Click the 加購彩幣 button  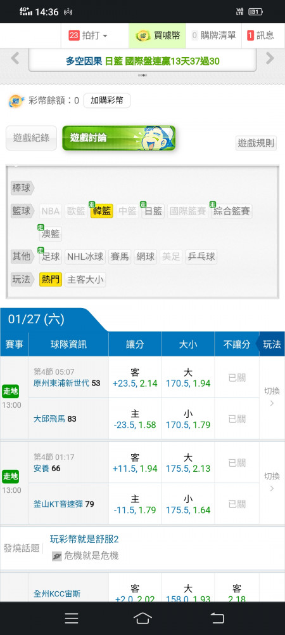point(107,100)
